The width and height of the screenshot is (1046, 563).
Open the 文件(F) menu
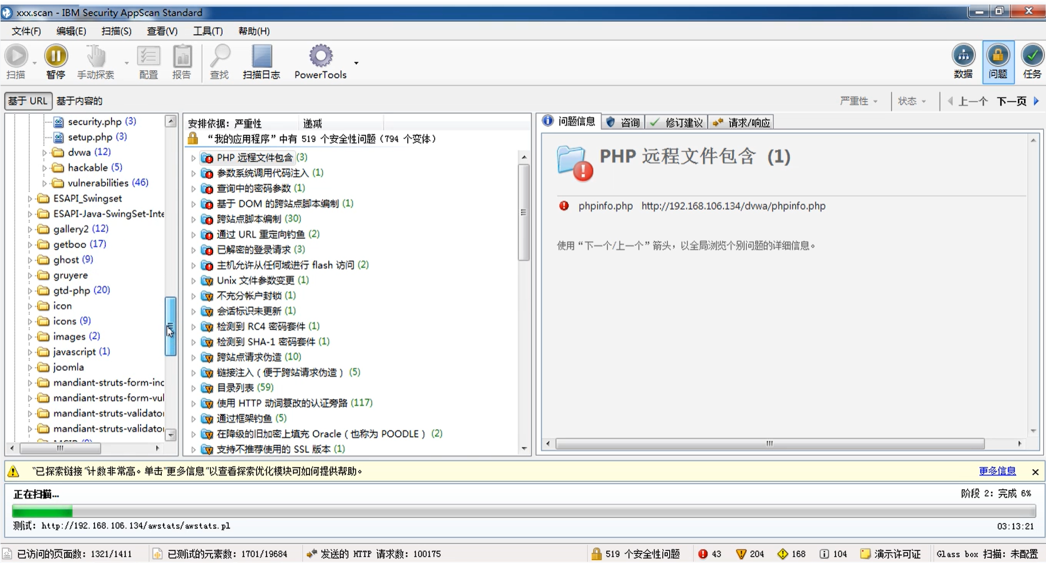26,31
